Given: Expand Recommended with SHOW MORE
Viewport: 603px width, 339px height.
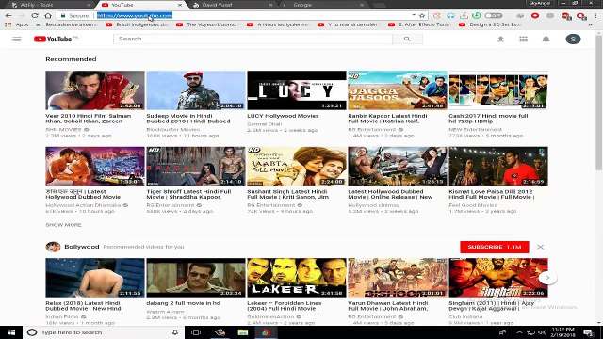Looking at the screenshot, I should click(x=63, y=225).
